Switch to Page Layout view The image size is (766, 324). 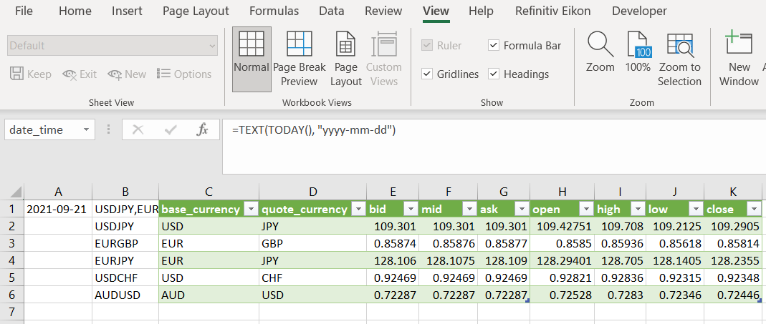coord(346,59)
